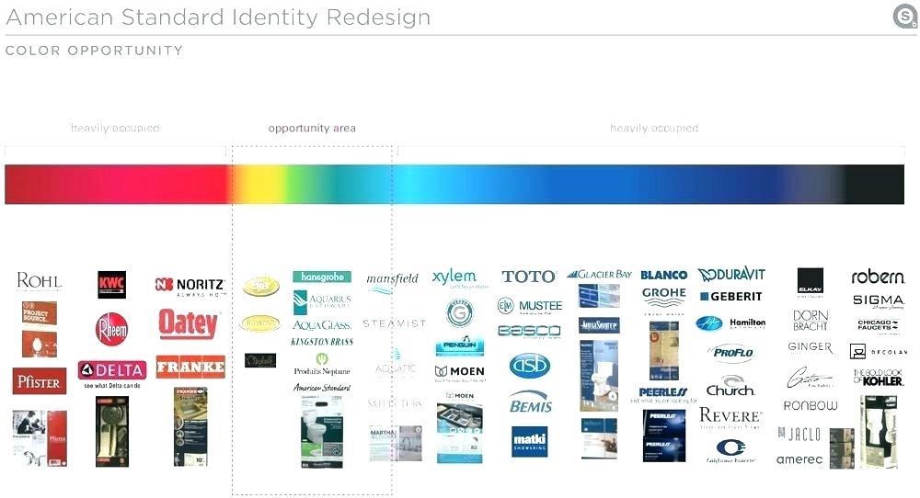The width and height of the screenshot is (920, 498).
Task: Click the left "heavily occupied" label
Action: (115, 128)
